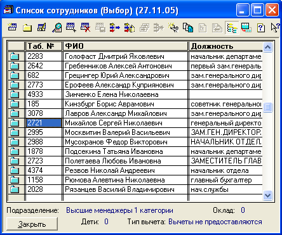The image size is (282, 235).
Task: Click the text Вычеты не предоставляются
Action: pos(215,222)
